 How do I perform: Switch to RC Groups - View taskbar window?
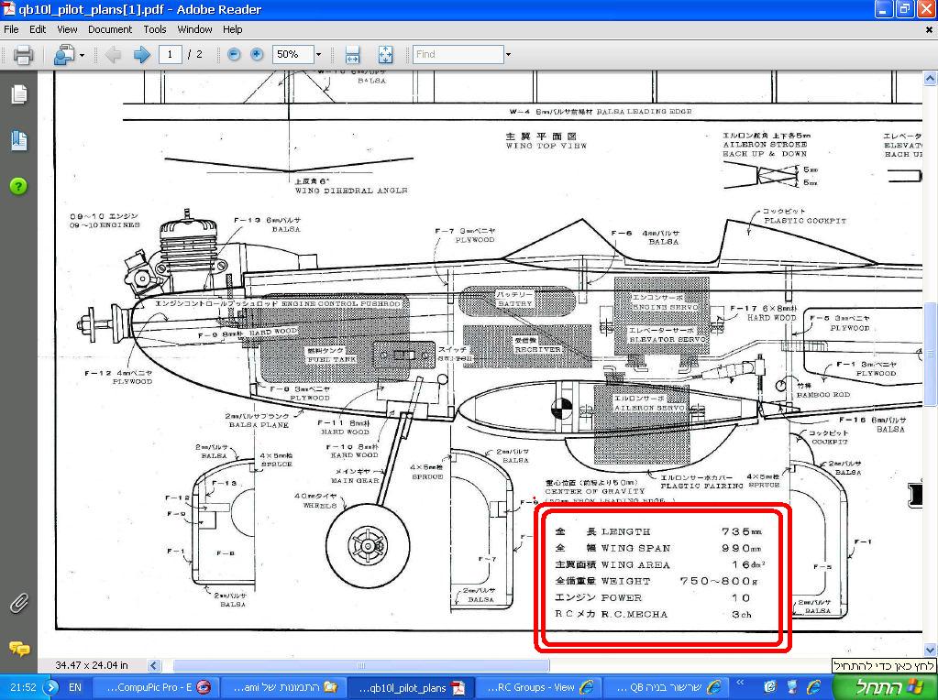coord(538,687)
